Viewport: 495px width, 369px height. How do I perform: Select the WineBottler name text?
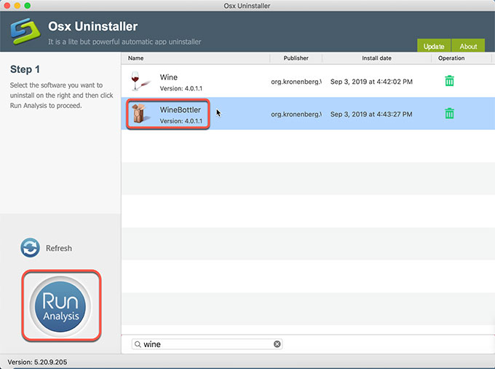point(181,109)
